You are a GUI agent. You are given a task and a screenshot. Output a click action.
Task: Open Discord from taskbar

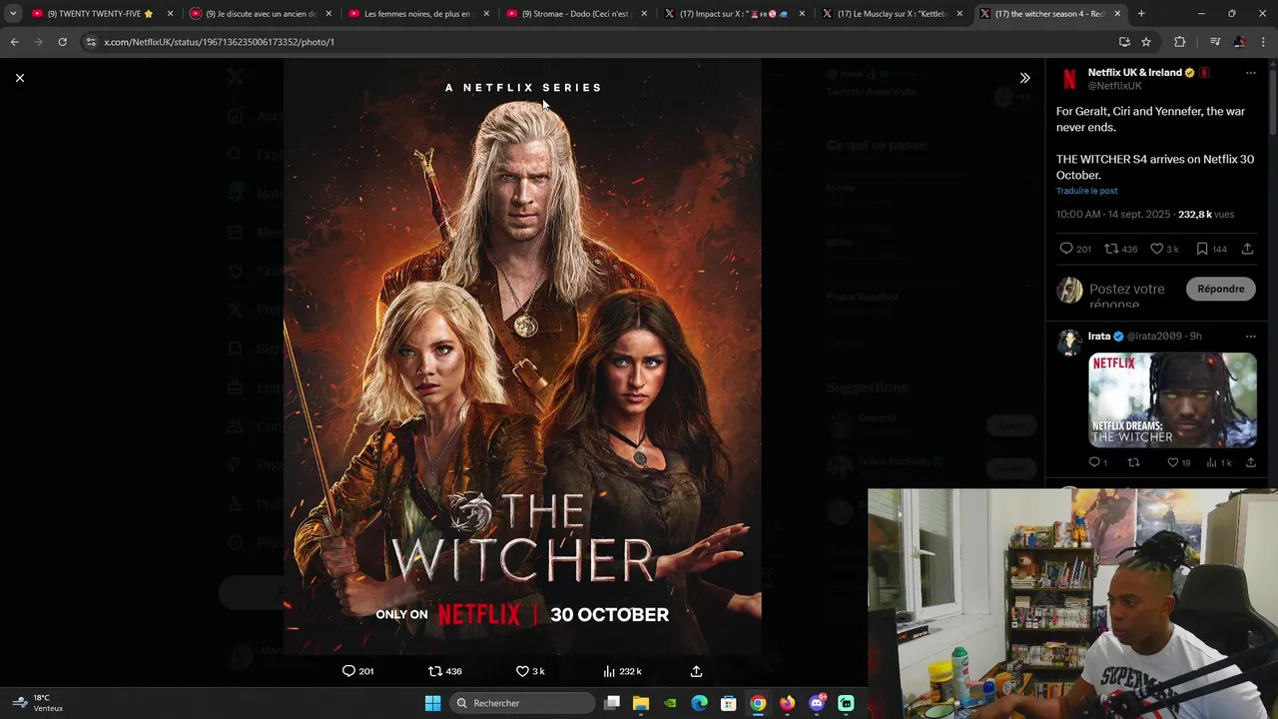point(817,703)
